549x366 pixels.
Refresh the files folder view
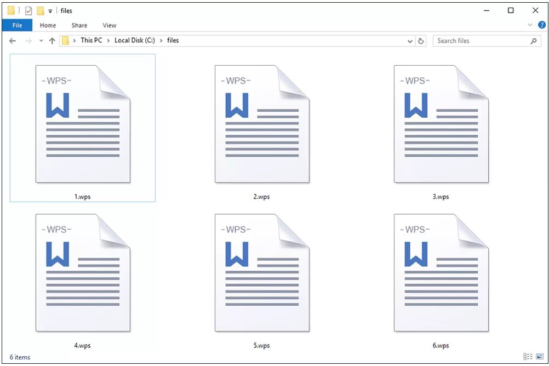click(x=421, y=41)
